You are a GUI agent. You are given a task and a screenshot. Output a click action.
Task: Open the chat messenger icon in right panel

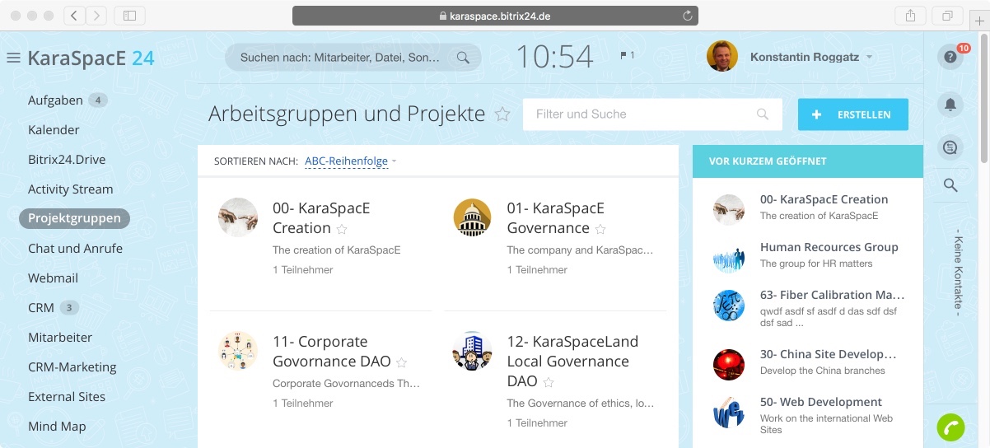(950, 148)
